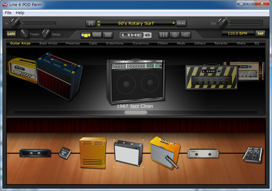Choose the Citrus amp in the carousel

click(x=22, y=71)
